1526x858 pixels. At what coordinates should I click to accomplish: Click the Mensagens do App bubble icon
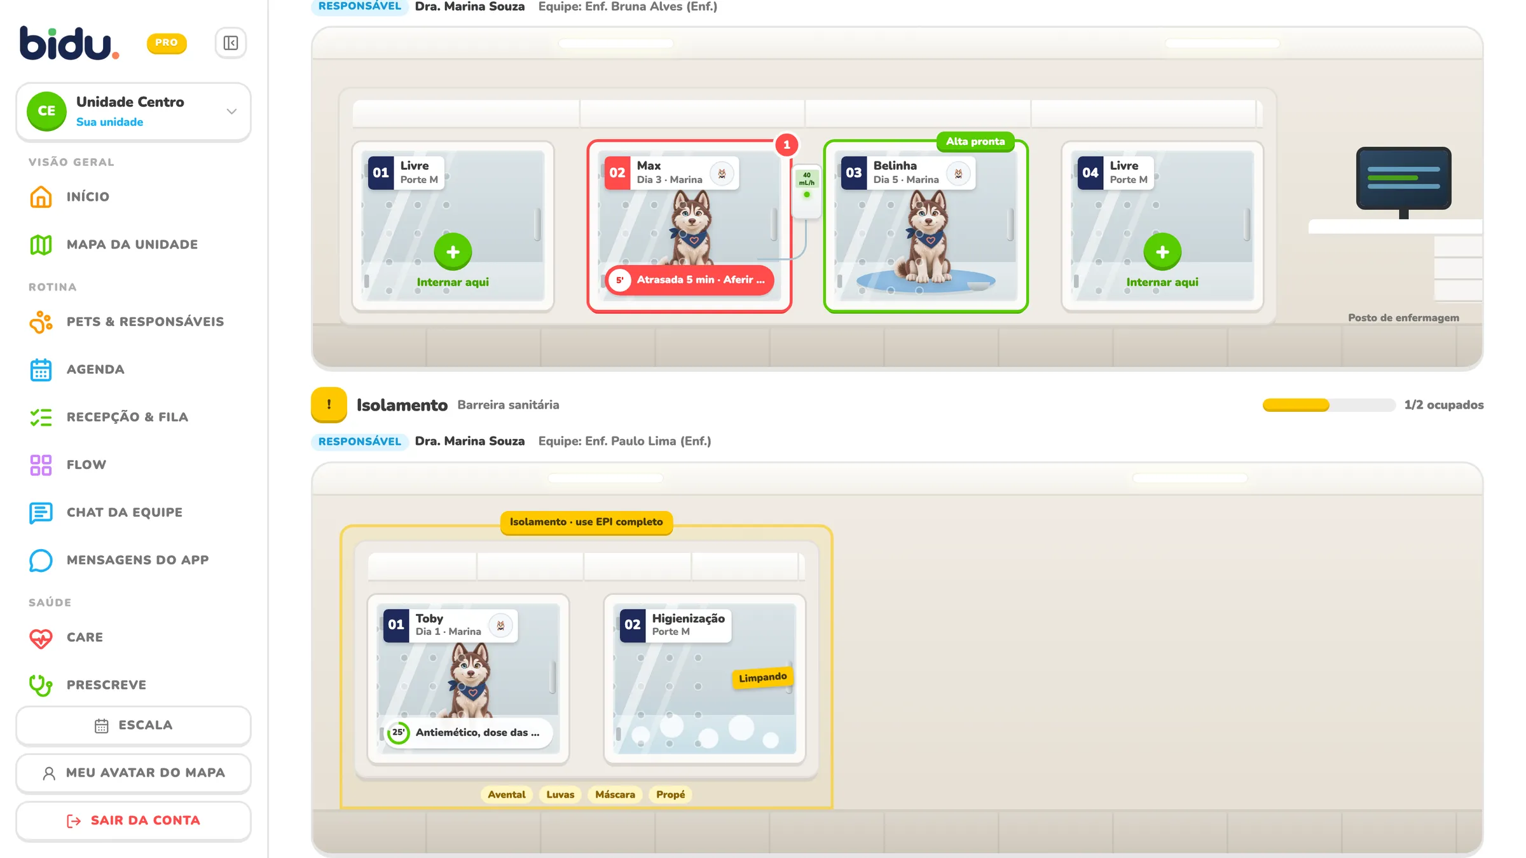tap(41, 560)
